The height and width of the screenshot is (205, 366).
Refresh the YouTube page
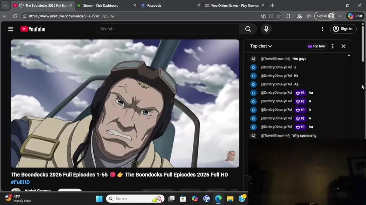[x=15, y=16]
